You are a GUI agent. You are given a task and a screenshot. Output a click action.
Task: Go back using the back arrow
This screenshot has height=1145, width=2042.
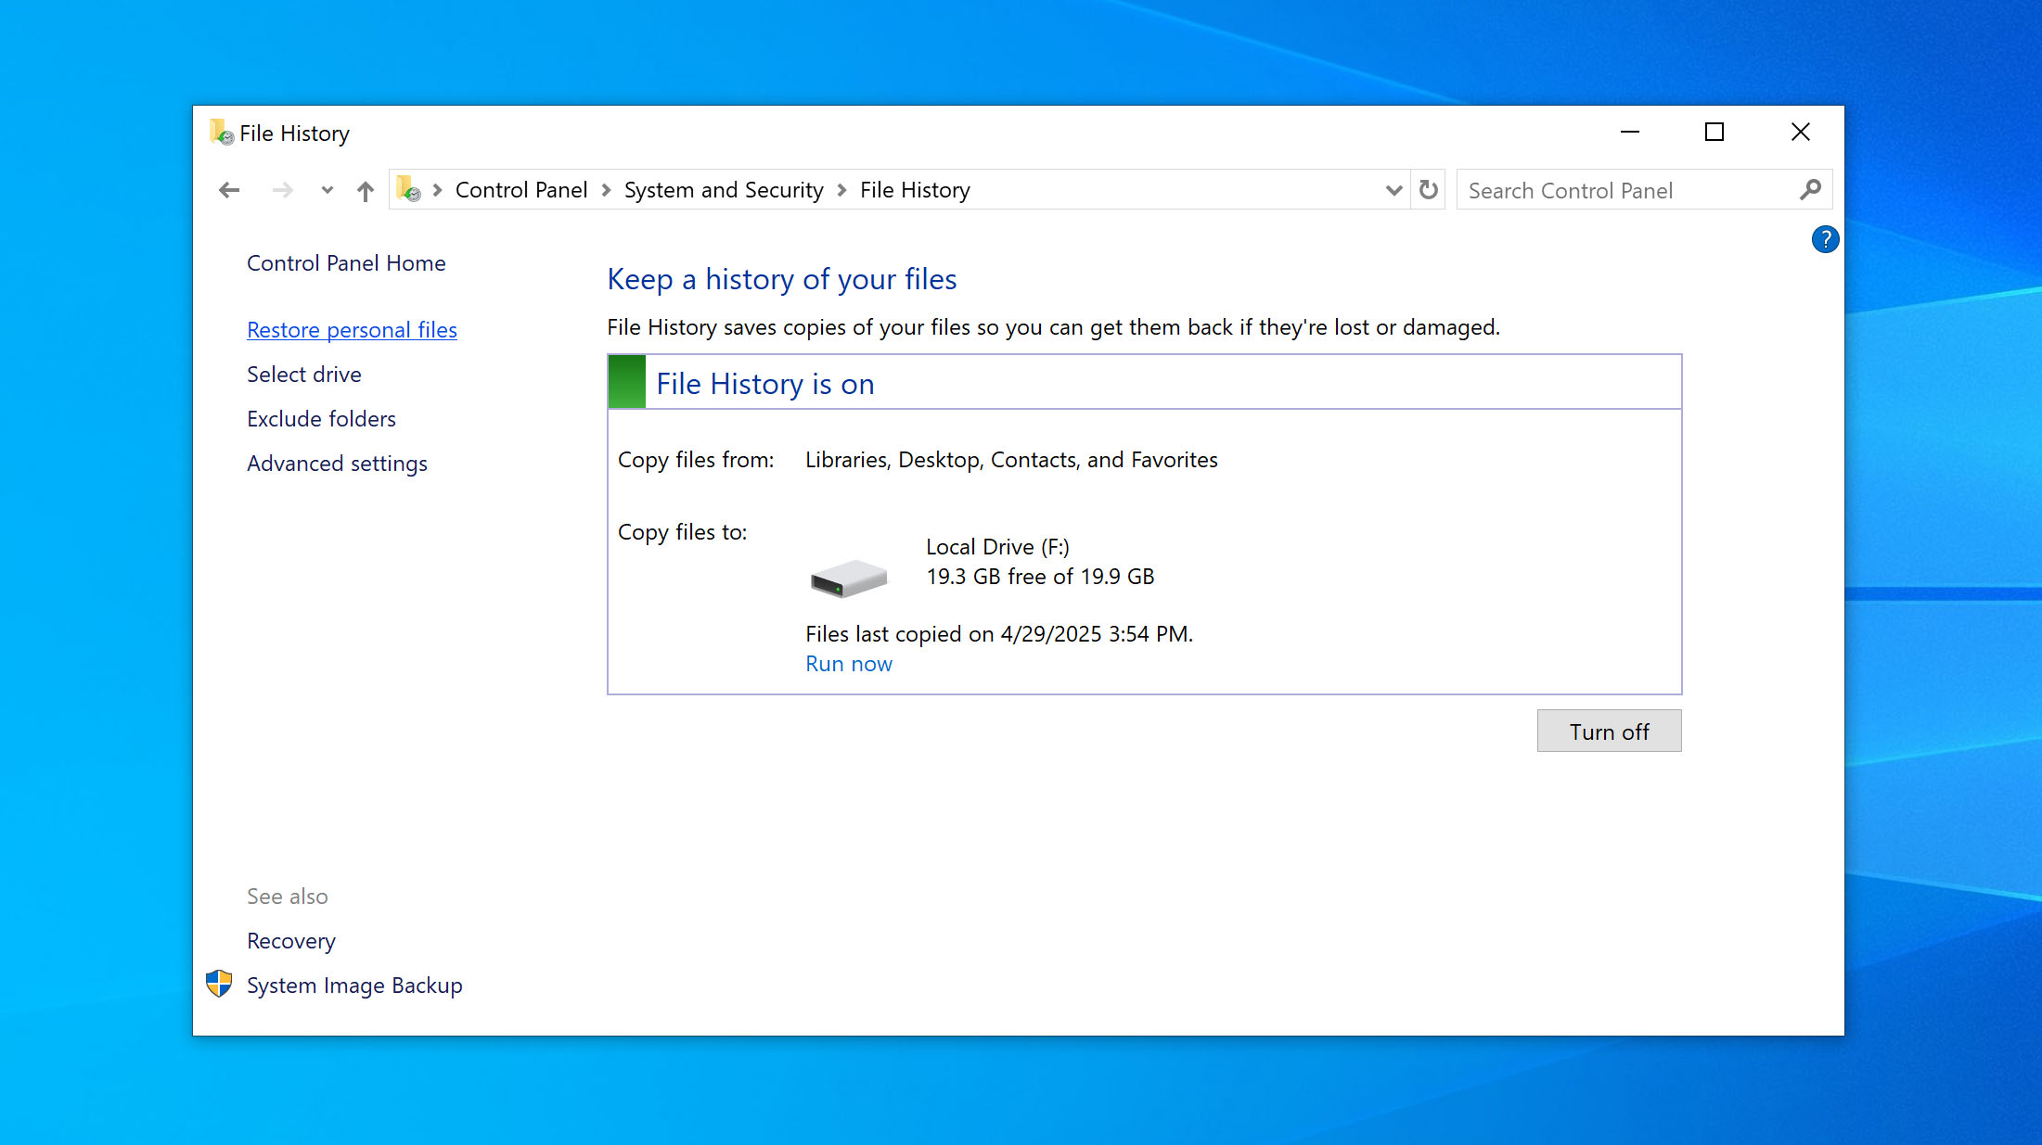(x=229, y=190)
